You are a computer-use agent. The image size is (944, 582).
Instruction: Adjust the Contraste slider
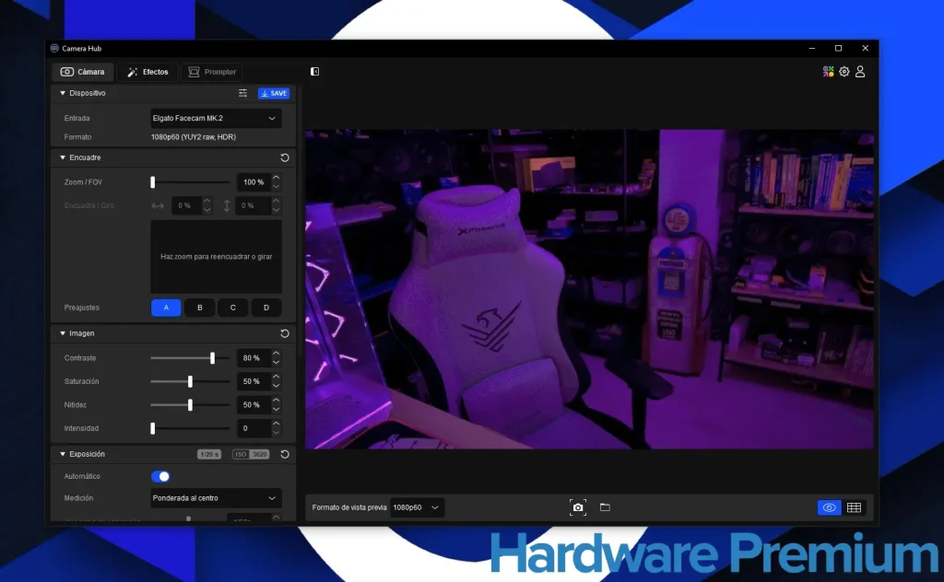click(x=190, y=357)
